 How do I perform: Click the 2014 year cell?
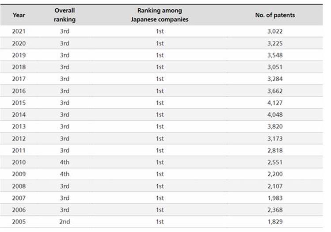tap(19, 115)
